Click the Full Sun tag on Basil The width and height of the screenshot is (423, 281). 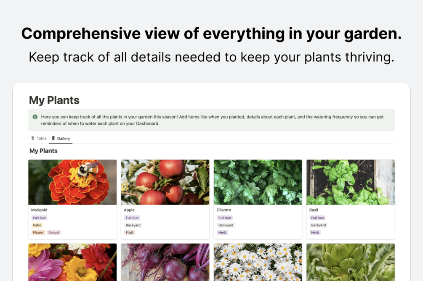(317, 218)
